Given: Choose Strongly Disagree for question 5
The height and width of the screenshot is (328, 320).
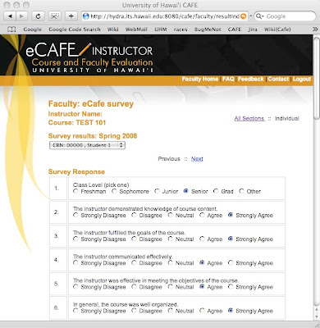Looking at the screenshot, I should click(75, 287).
